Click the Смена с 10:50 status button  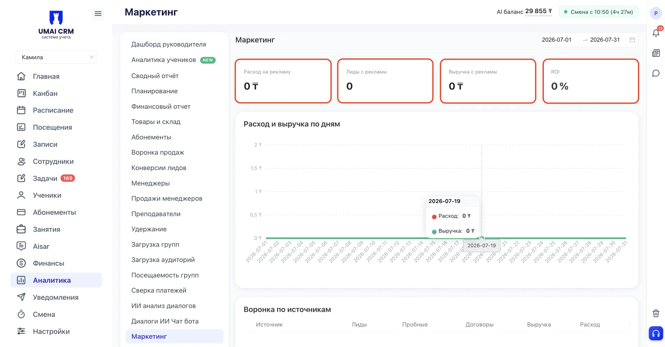[598, 12]
